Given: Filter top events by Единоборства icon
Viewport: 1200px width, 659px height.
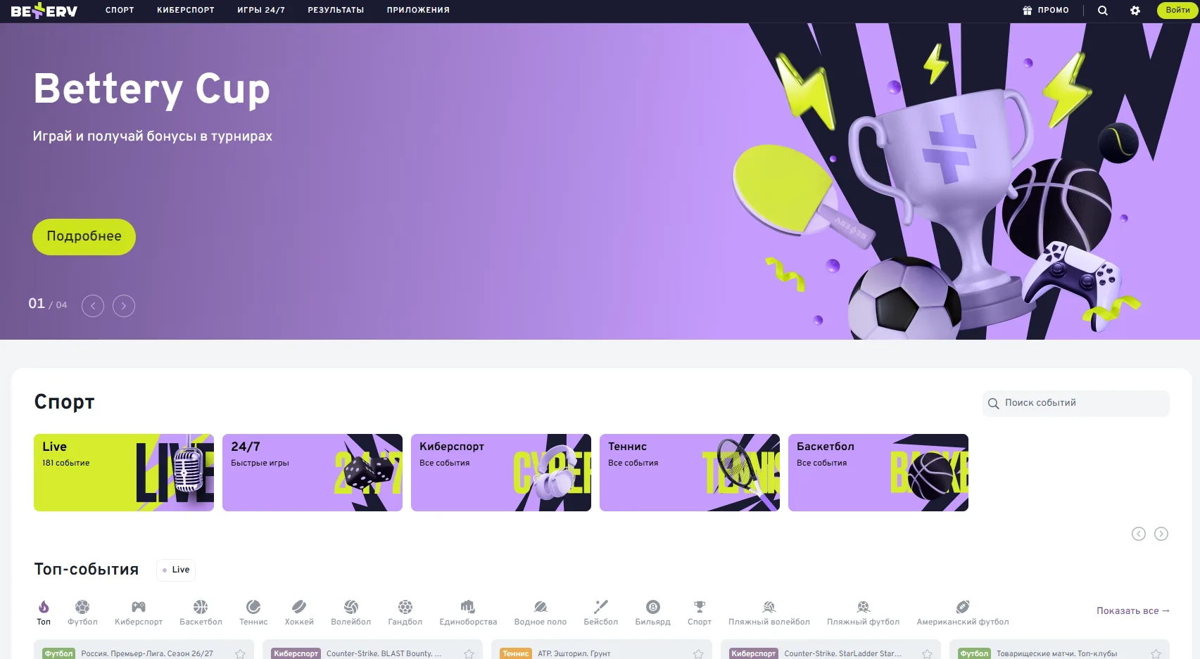Looking at the screenshot, I should (x=468, y=607).
